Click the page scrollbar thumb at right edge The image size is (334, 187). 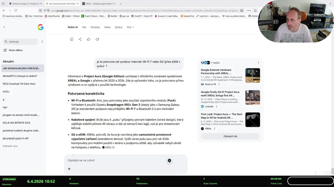tap(332, 171)
